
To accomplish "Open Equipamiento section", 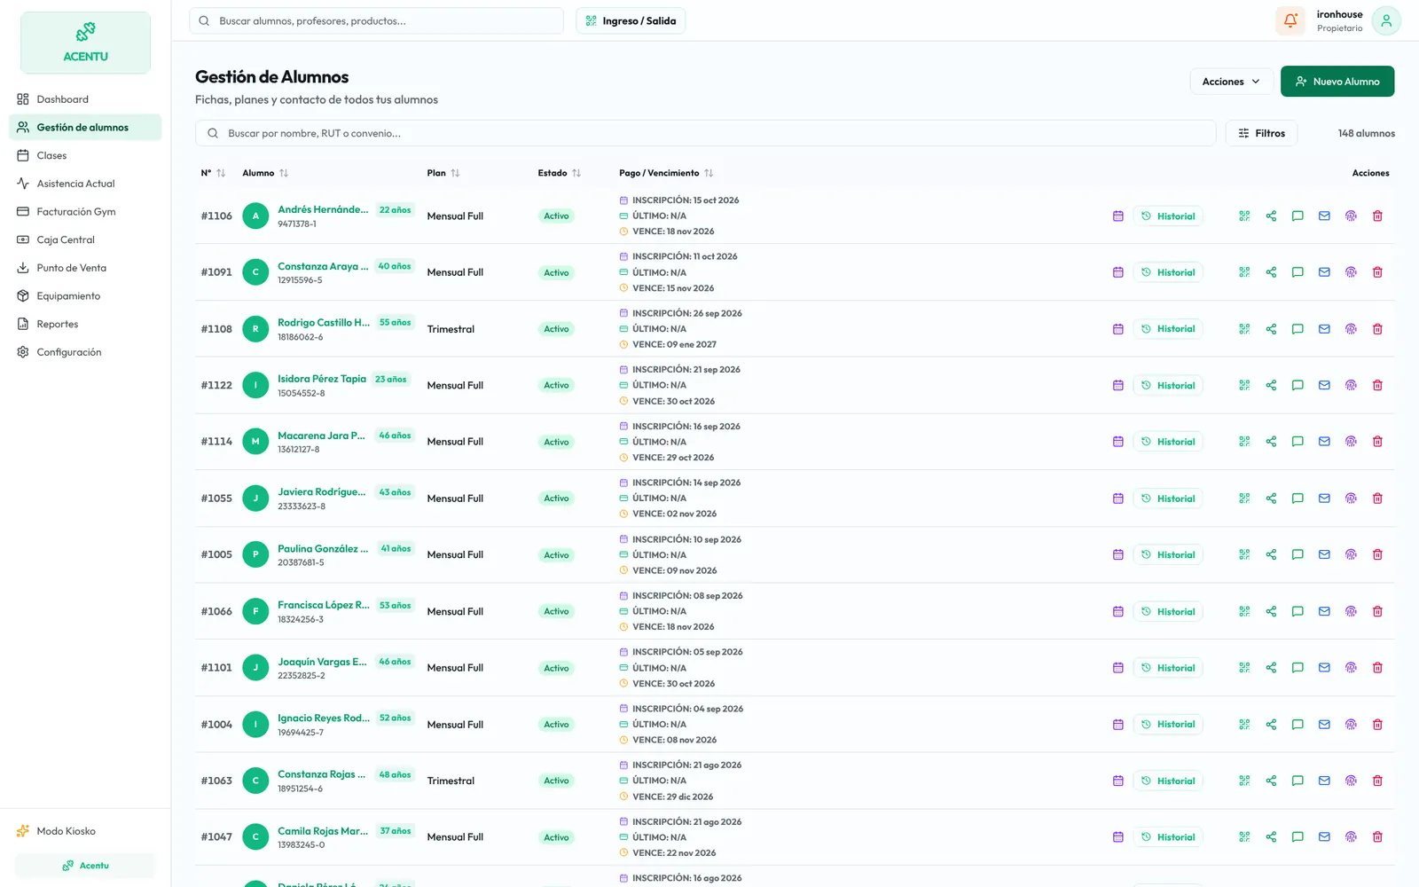I will tap(85, 296).
